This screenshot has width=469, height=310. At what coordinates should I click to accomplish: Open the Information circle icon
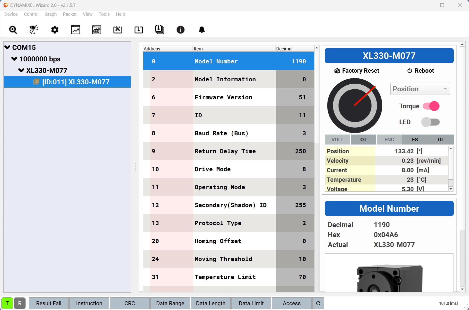click(180, 30)
